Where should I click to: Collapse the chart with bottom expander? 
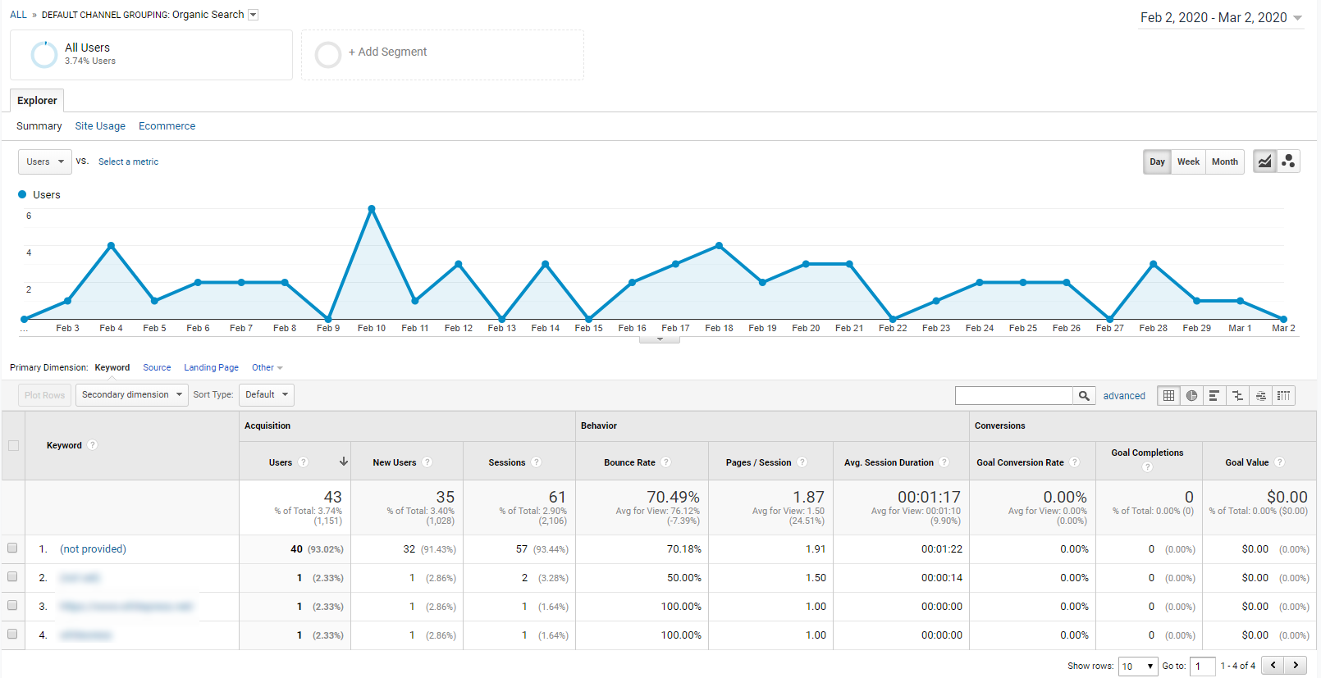pos(660,339)
